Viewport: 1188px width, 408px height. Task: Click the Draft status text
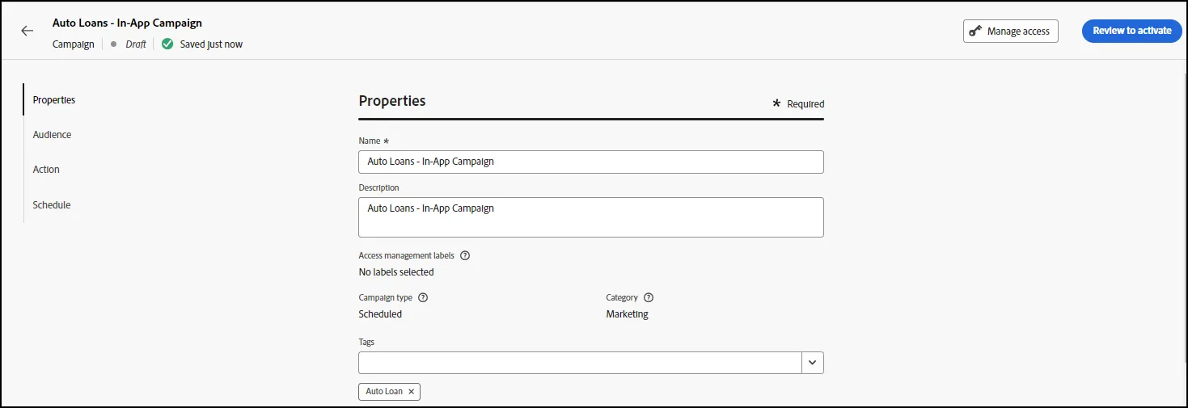(x=136, y=44)
